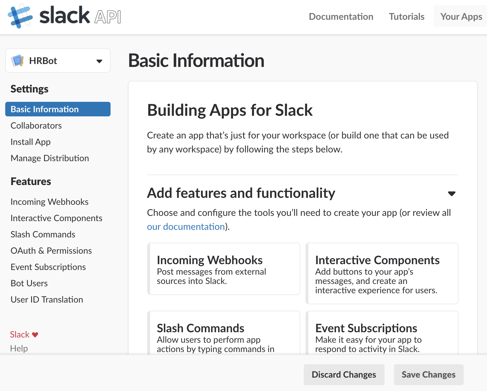Viewport: 487px width, 391px height.
Task: Collapse the Add features and functionality section
Action: (452, 193)
